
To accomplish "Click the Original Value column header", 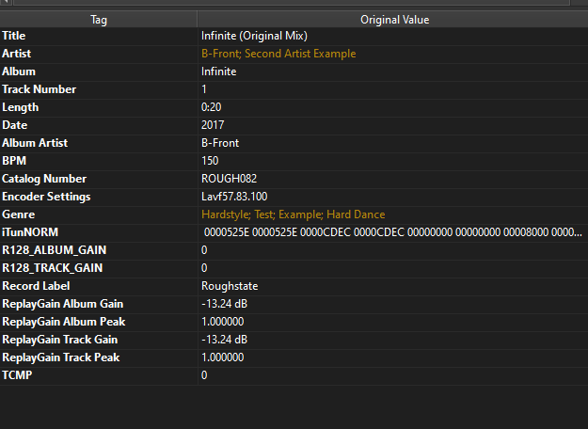I will tap(394, 20).
